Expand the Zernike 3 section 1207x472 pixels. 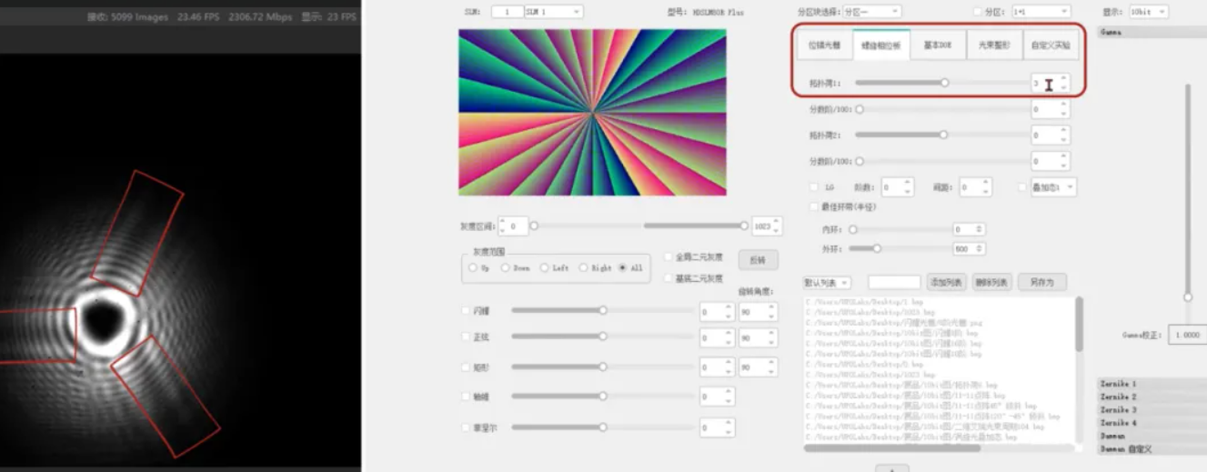pos(1152,409)
